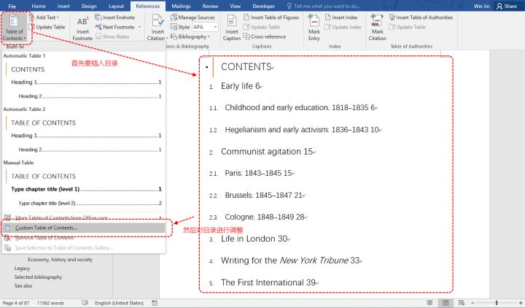This screenshot has width=525, height=308.
Task: Click Next Footnote
Action: [115, 27]
